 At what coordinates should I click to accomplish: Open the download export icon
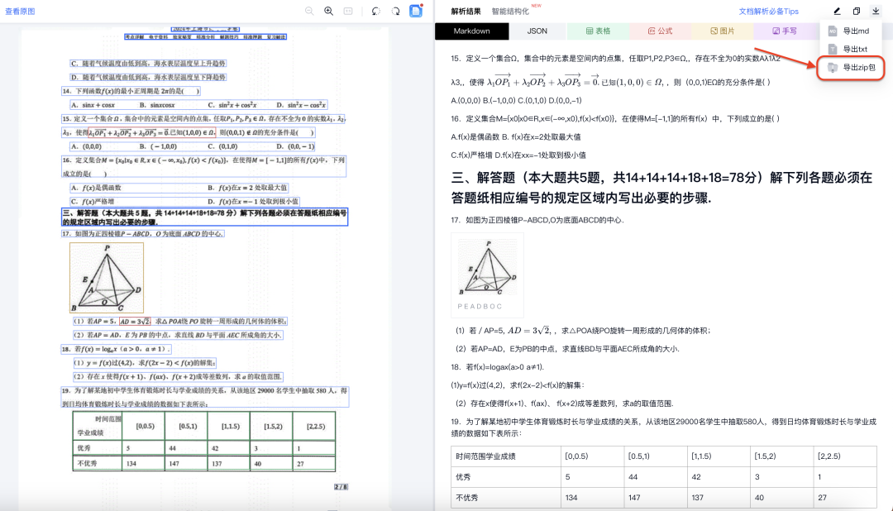click(x=876, y=12)
